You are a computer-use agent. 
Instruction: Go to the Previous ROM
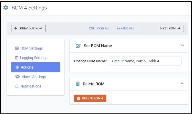[x=28, y=28]
